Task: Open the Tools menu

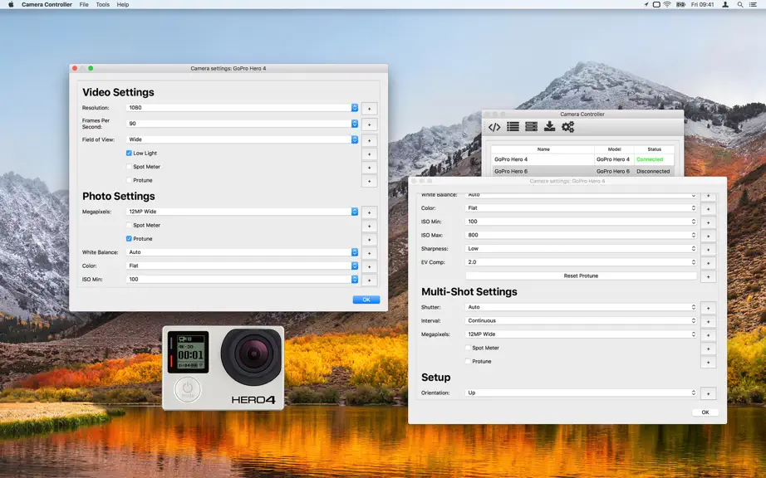Action: (102, 4)
